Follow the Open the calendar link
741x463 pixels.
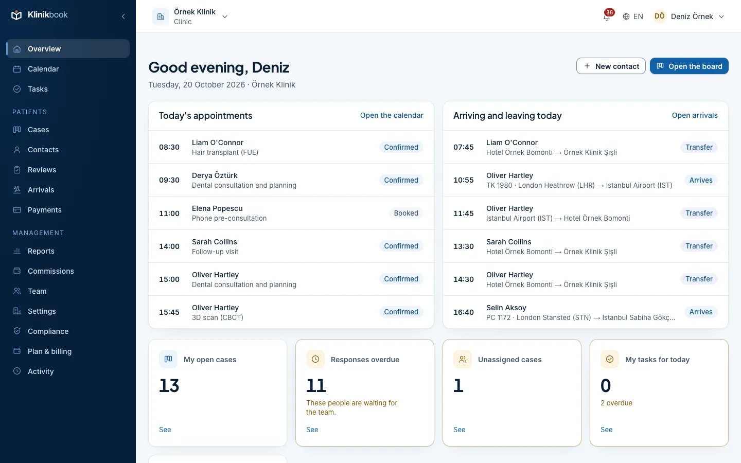(x=392, y=115)
